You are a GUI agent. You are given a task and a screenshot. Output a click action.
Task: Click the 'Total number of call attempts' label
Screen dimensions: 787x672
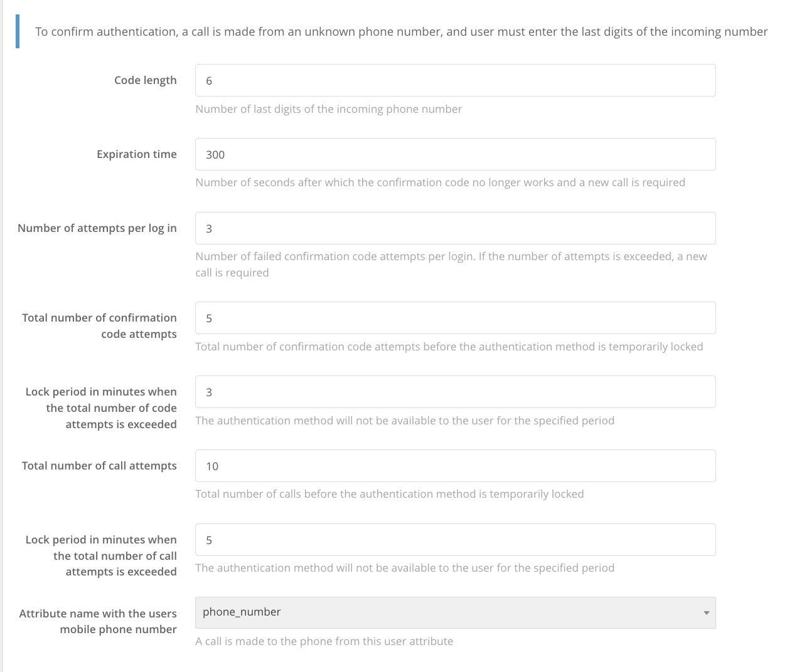[99, 466]
